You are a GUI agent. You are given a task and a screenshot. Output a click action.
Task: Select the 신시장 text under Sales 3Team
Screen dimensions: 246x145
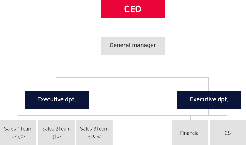pyautogui.click(x=94, y=137)
